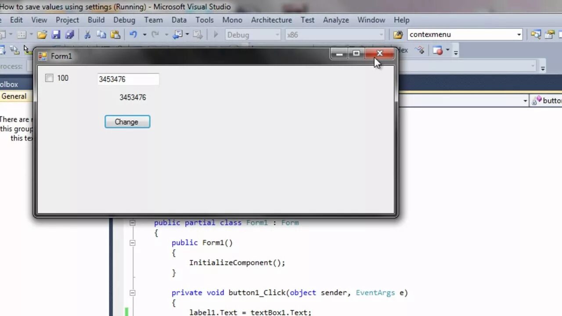
Task: Close the Form1 window
Action: (379, 54)
